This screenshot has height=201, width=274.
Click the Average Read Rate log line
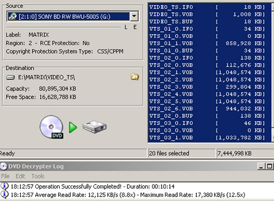coord(128,195)
